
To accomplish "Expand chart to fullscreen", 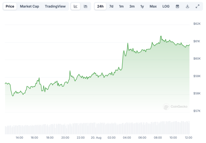I will tap(197, 6).
